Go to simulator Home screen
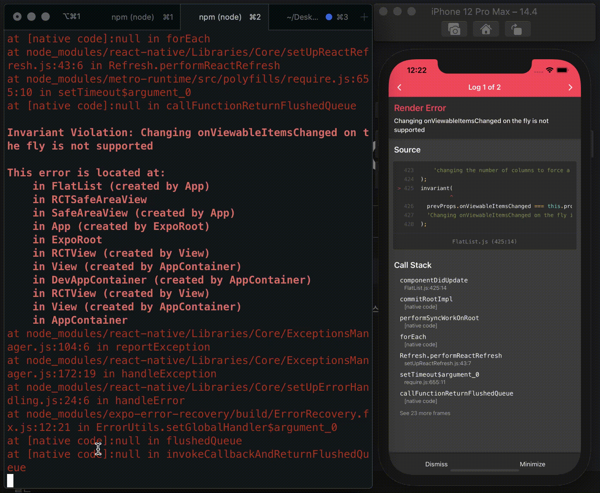 (486, 29)
